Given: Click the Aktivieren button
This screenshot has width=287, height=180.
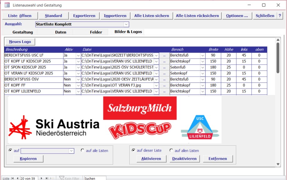Looking at the screenshot, I should pyautogui.click(x=151, y=159).
